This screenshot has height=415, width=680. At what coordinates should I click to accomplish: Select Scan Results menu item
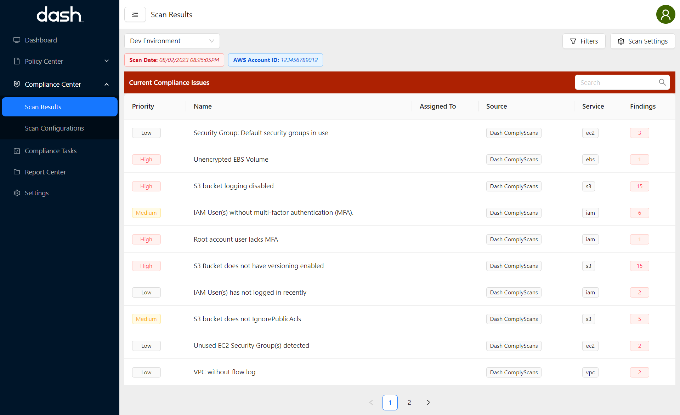pos(59,107)
